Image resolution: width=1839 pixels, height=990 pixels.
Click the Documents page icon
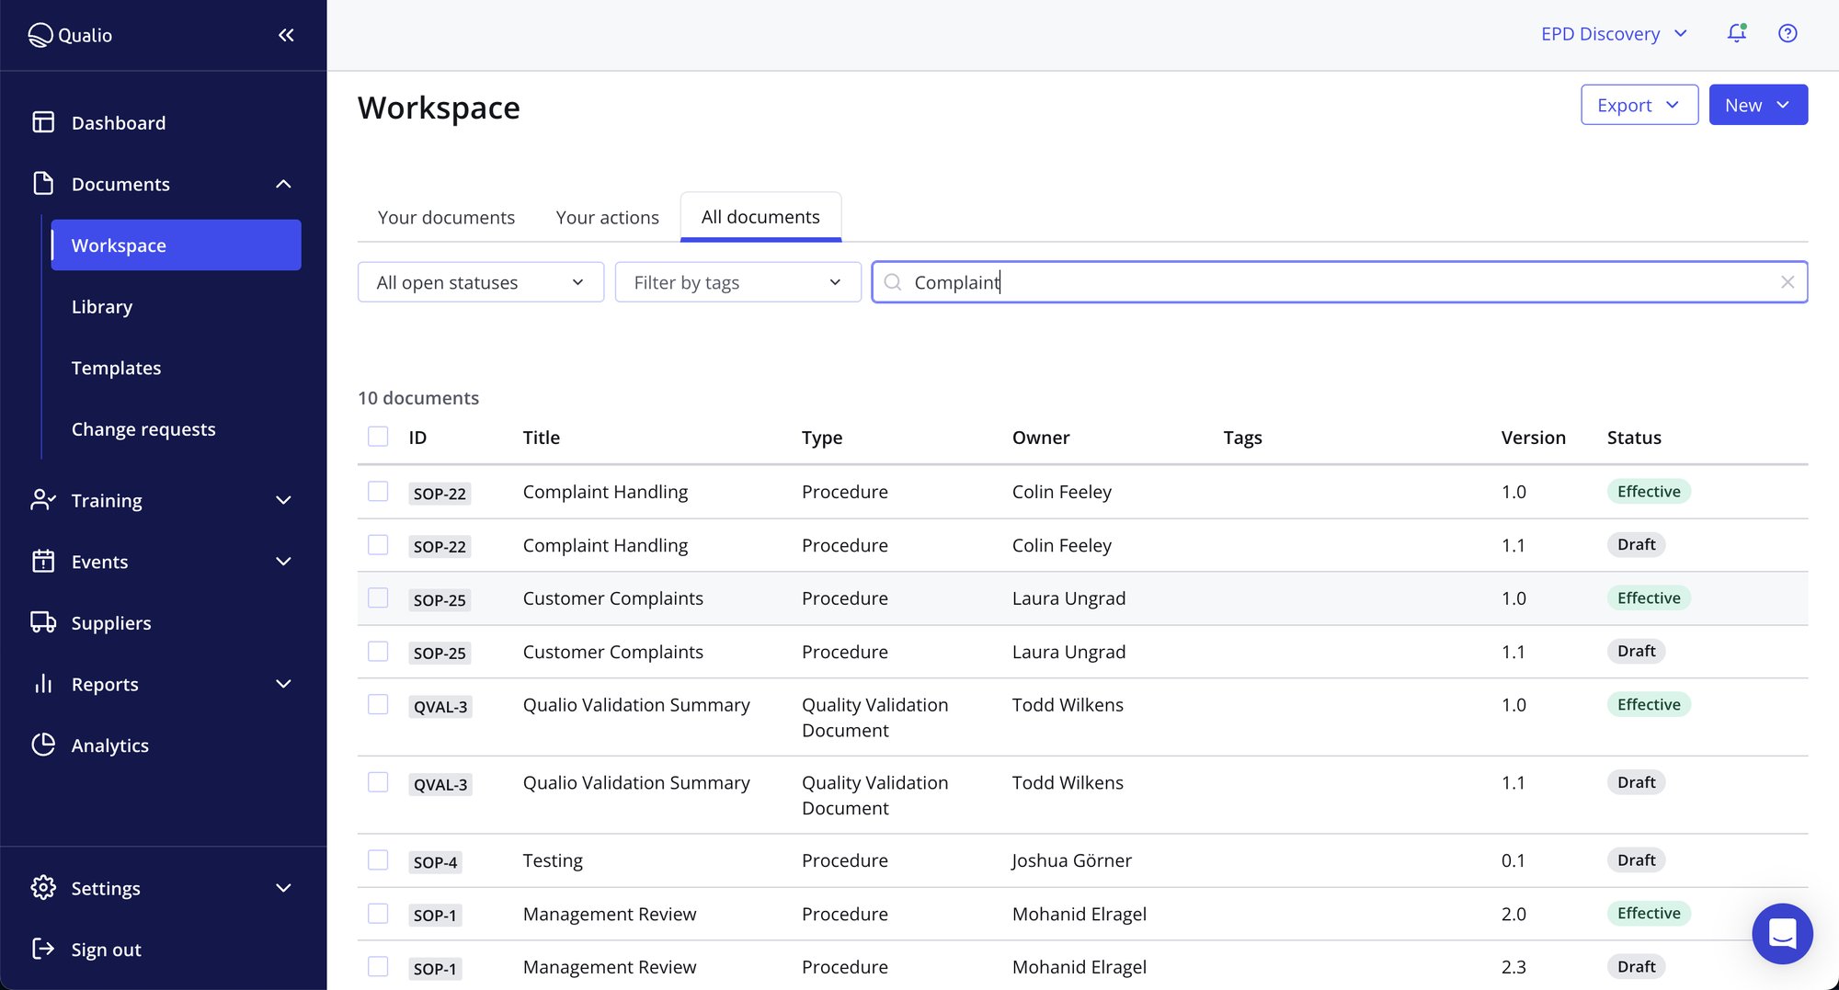pos(42,183)
